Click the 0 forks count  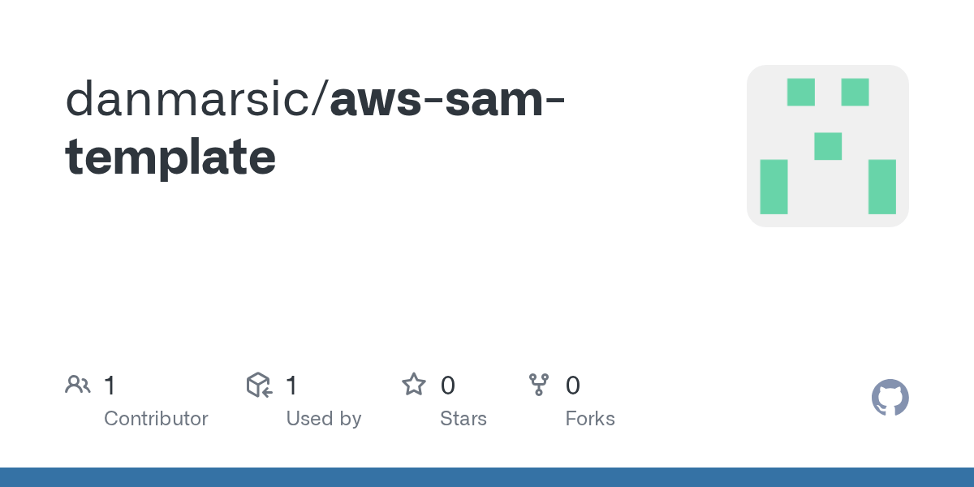click(573, 386)
